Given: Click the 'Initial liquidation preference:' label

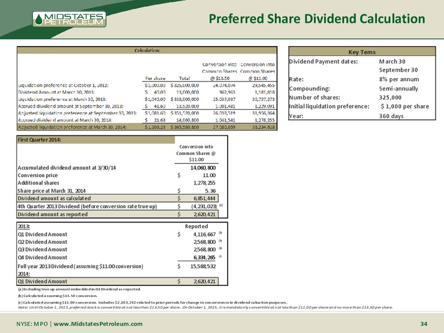Looking at the screenshot, I should pyautogui.click(x=329, y=107).
